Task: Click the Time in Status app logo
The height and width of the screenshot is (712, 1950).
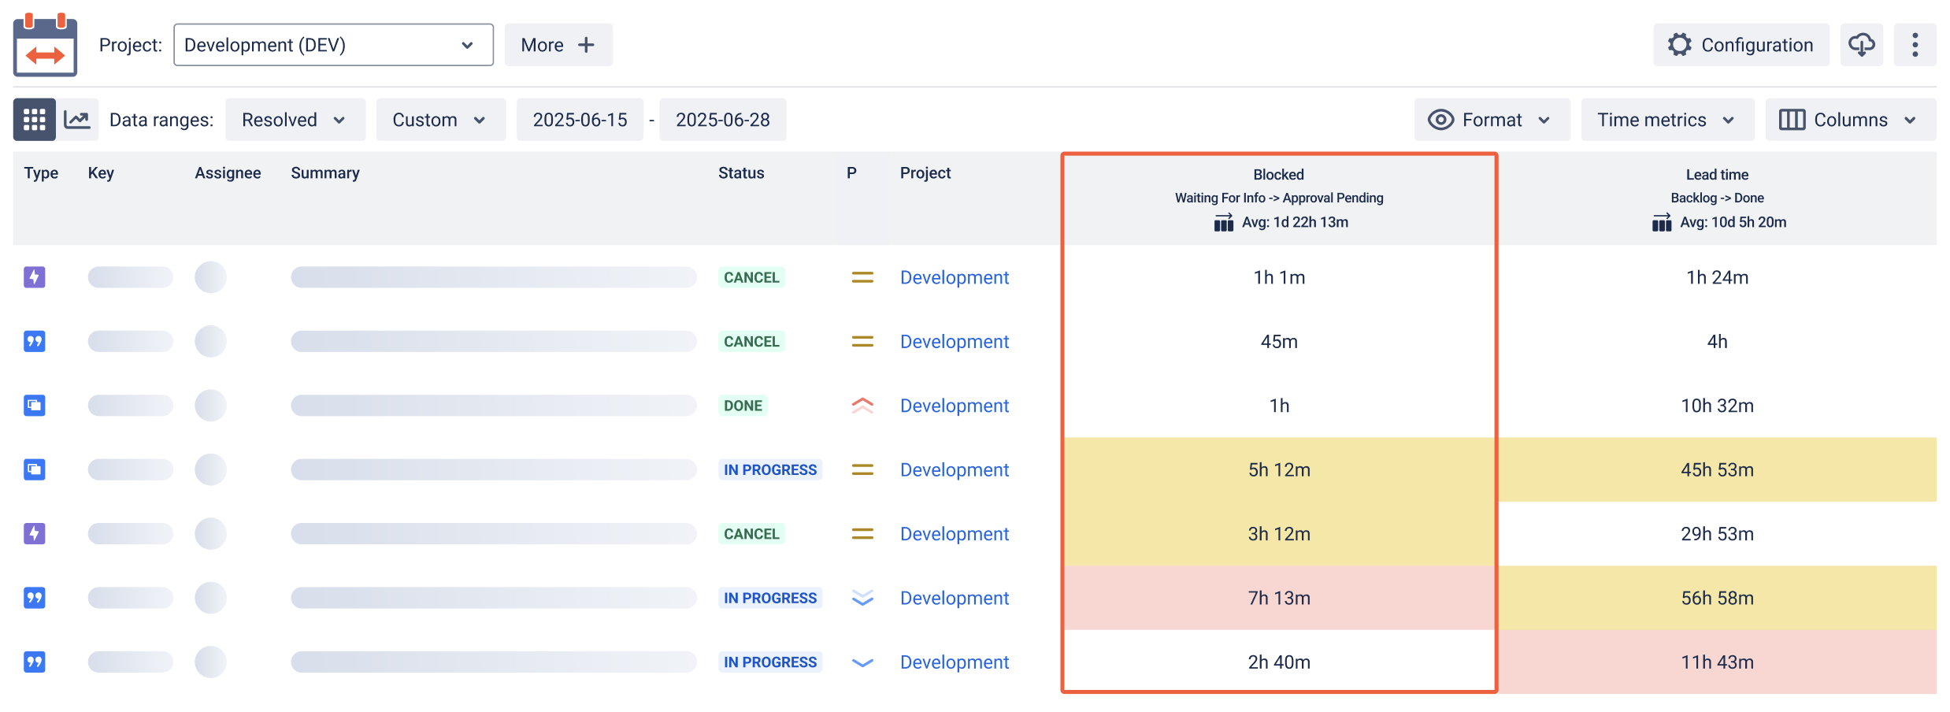Action: point(45,44)
